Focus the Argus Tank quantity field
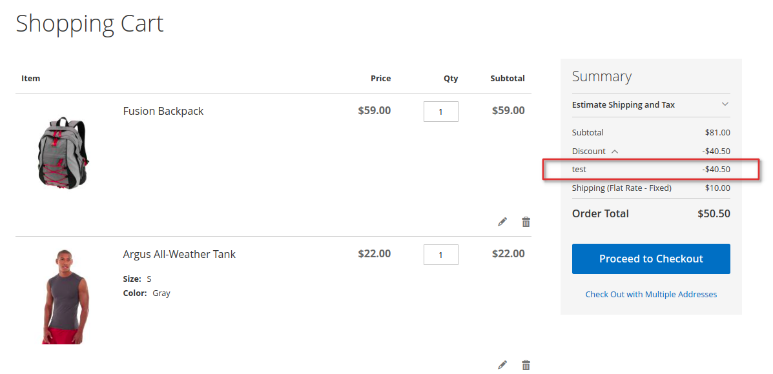 coord(440,255)
